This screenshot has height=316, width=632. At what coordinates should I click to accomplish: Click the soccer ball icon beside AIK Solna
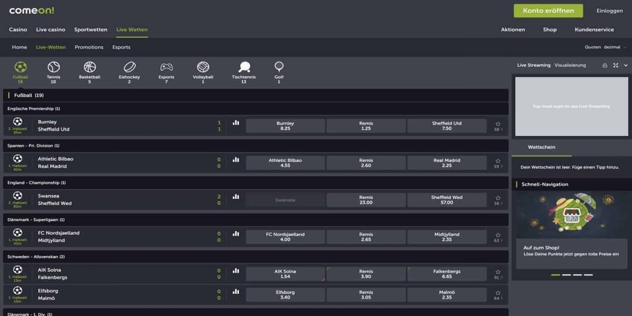pyautogui.click(x=17, y=269)
